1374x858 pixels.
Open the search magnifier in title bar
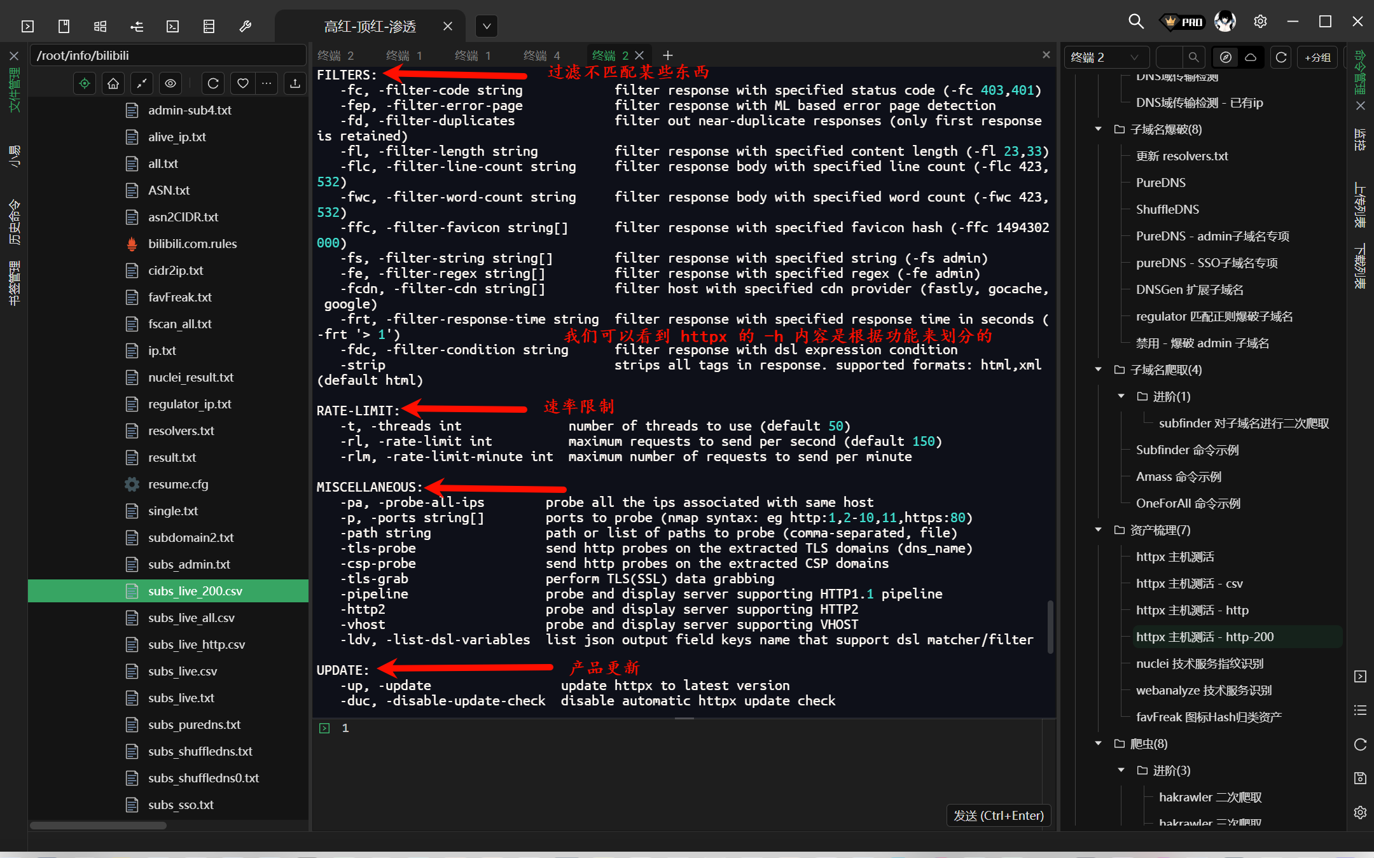click(1135, 22)
